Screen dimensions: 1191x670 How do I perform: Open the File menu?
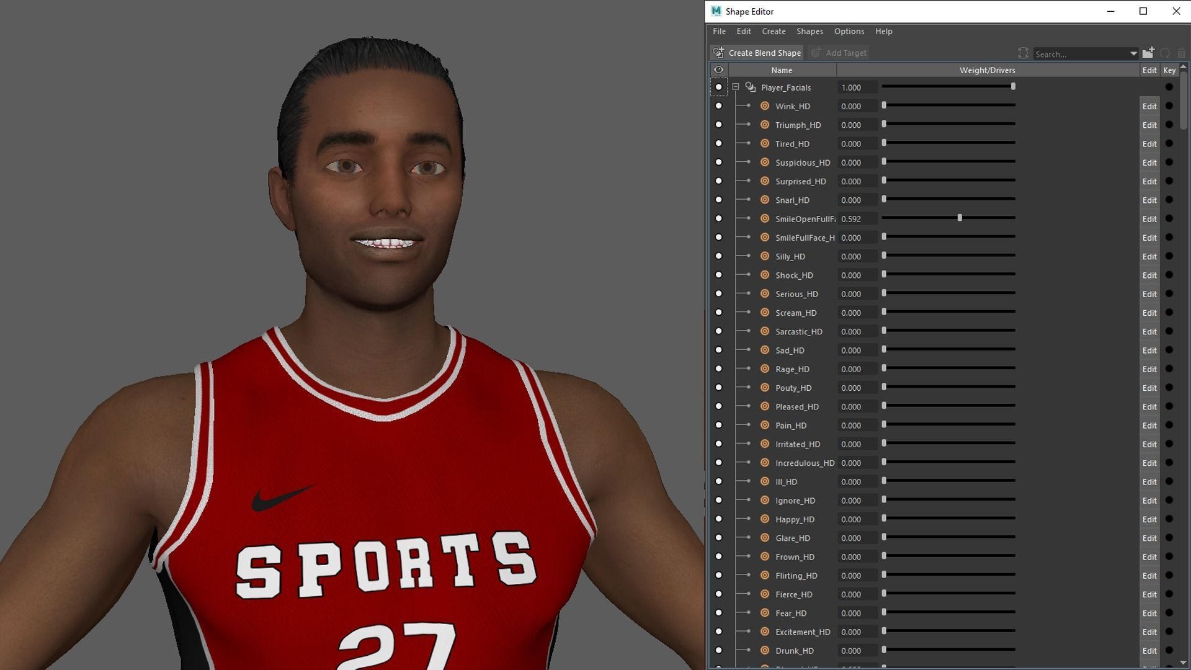click(719, 31)
